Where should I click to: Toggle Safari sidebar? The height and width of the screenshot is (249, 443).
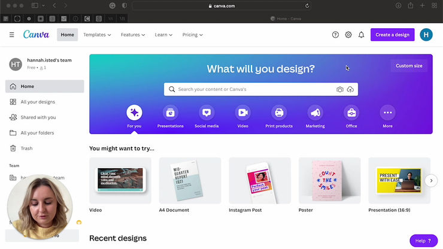pos(35,5)
